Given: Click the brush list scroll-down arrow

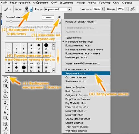Looking at the screenshot, I should coord(54,71).
